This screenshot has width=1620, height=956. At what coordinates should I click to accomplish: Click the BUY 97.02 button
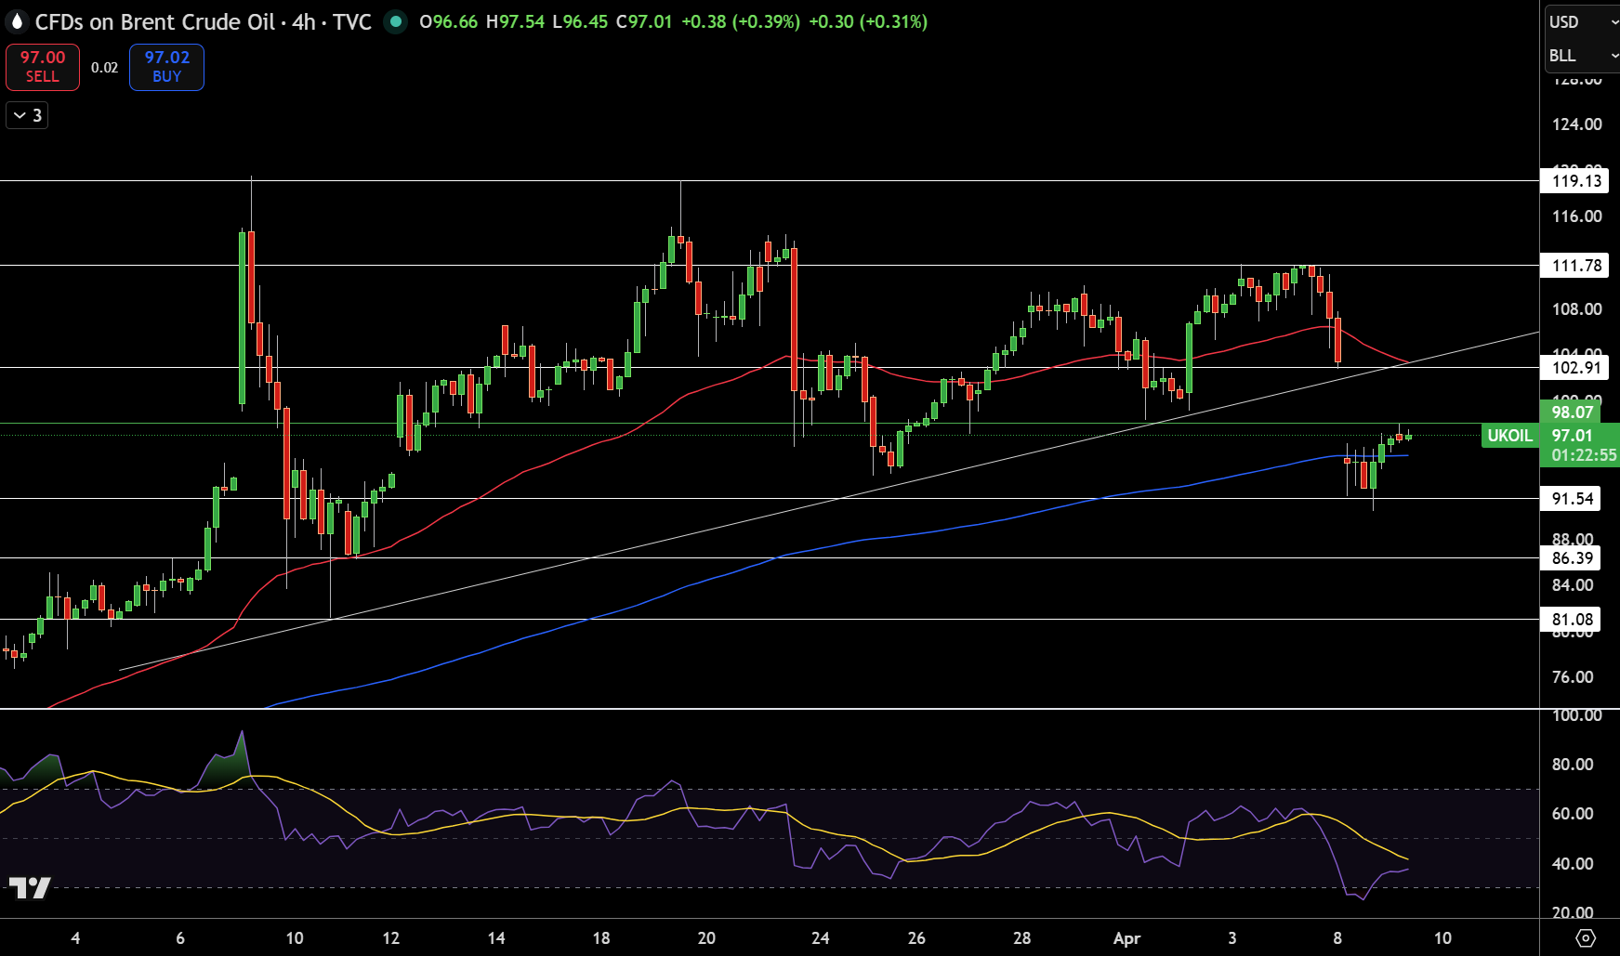166,67
